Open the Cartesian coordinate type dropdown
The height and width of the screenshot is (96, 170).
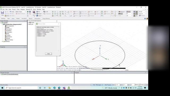click(x=143, y=85)
